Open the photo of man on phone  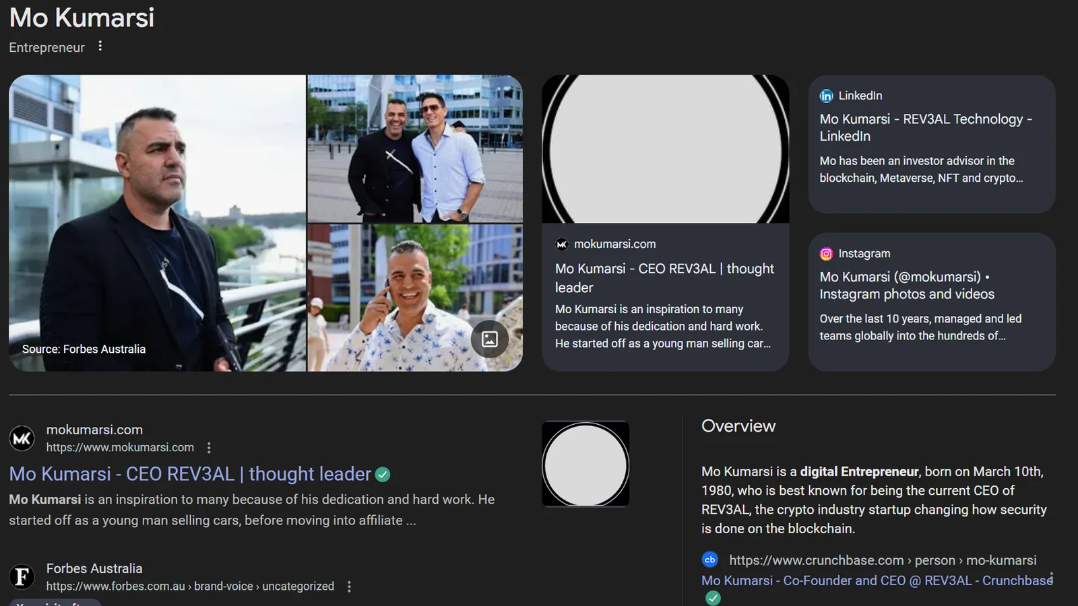click(415, 298)
